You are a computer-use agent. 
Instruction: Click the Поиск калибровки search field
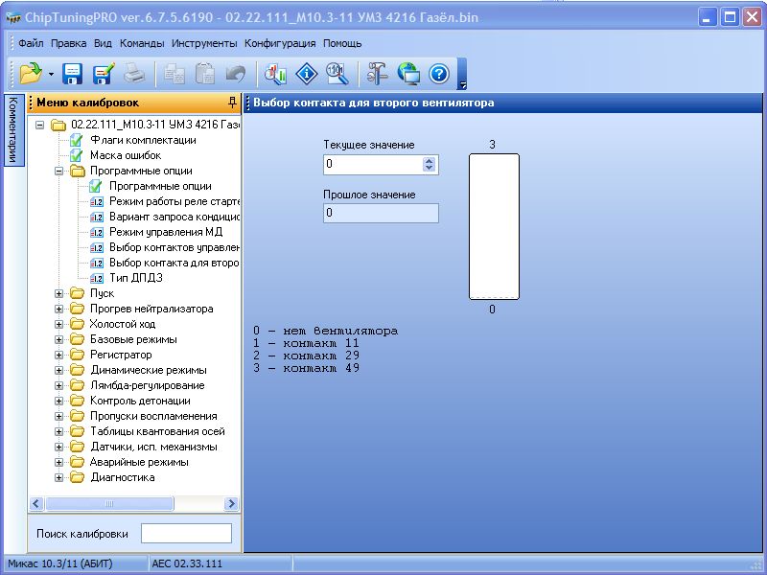tap(186, 533)
